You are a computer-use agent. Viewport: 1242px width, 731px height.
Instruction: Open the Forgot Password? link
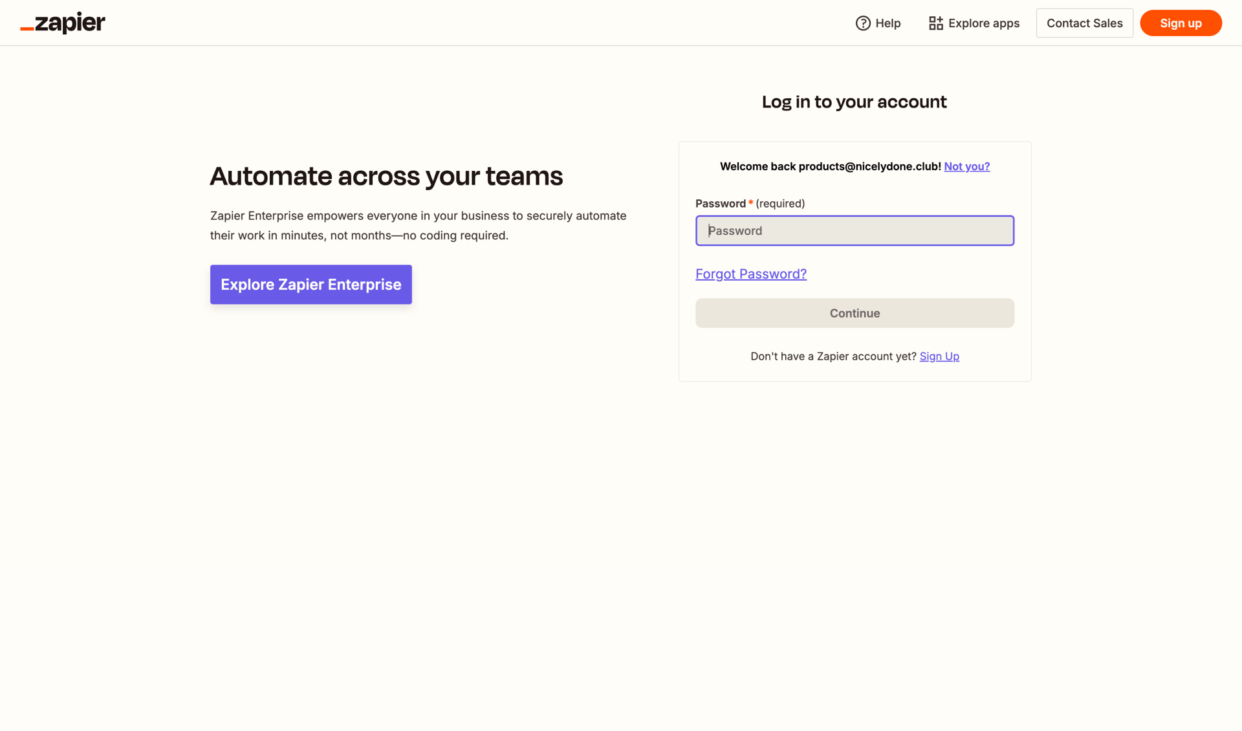[751, 274]
